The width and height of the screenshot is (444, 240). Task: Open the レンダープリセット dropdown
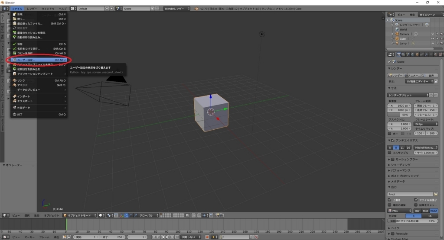408,95
